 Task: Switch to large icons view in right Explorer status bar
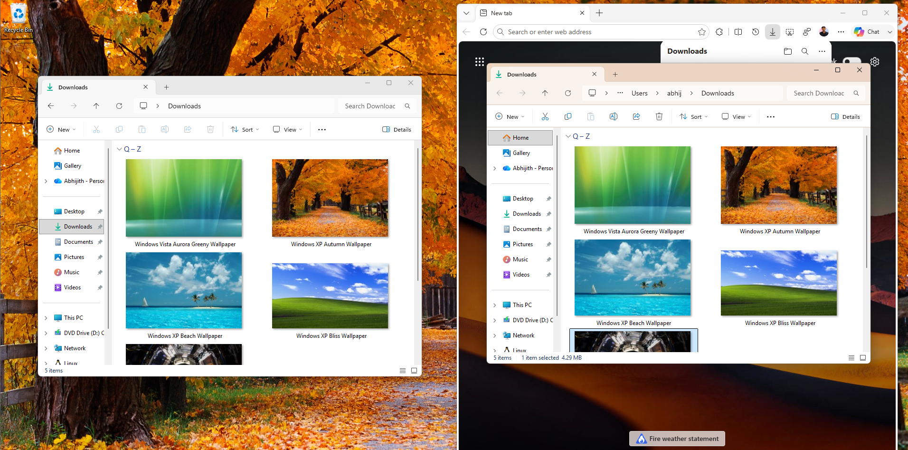coord(863,358)
